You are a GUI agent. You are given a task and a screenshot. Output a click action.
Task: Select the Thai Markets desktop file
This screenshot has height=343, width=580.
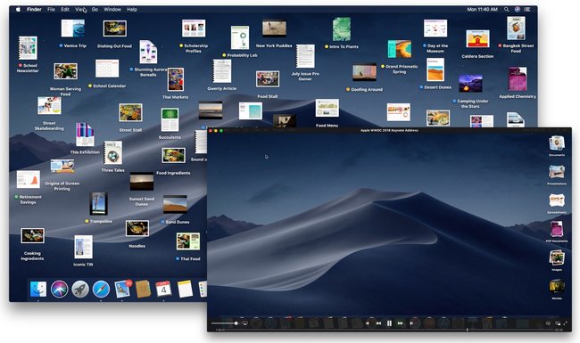(175, 84)
